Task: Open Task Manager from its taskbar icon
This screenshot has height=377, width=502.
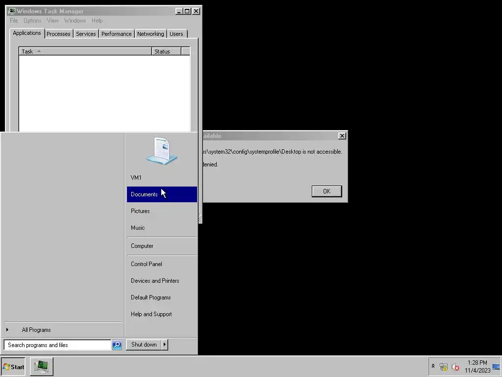Action: (42, 366)
